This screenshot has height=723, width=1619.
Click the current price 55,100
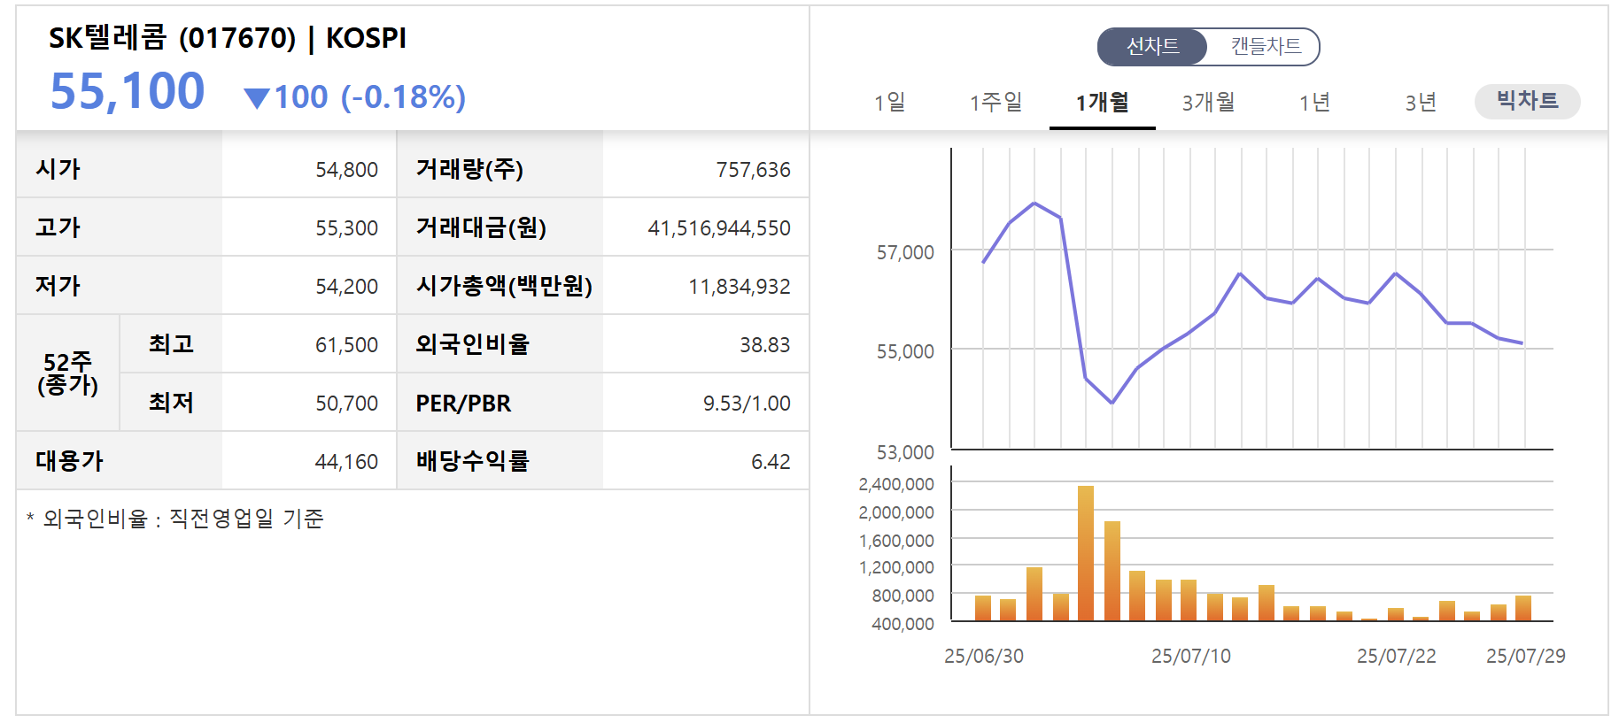coord(128,91)
